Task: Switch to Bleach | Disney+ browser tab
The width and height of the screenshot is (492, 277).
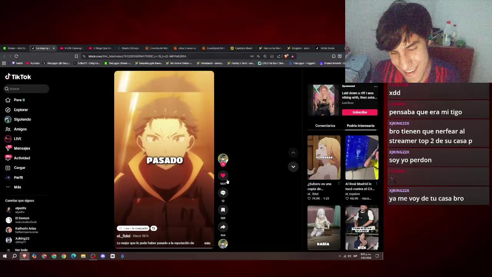Action: [128, 48]
